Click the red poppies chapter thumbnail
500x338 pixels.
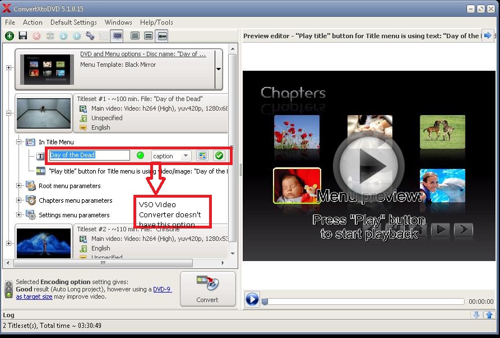click(x=297, y=132)
